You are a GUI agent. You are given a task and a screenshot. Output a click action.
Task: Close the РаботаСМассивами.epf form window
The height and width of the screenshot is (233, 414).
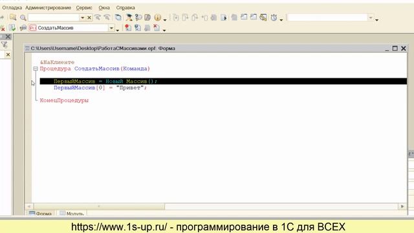[404, 49]
